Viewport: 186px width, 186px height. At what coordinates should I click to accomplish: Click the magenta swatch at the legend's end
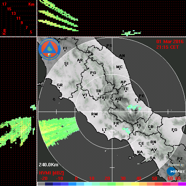pyautogui.click(x=182, y=184)
